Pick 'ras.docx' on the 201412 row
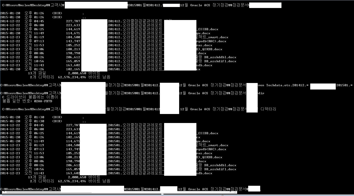Image resolution: width=354 pixels, height=196 pixels. pyautogui.click(x=204, y=45)
